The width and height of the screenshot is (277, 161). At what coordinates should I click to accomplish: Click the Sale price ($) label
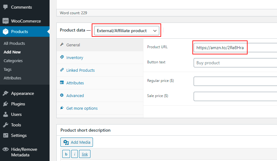tap(158, 96)
